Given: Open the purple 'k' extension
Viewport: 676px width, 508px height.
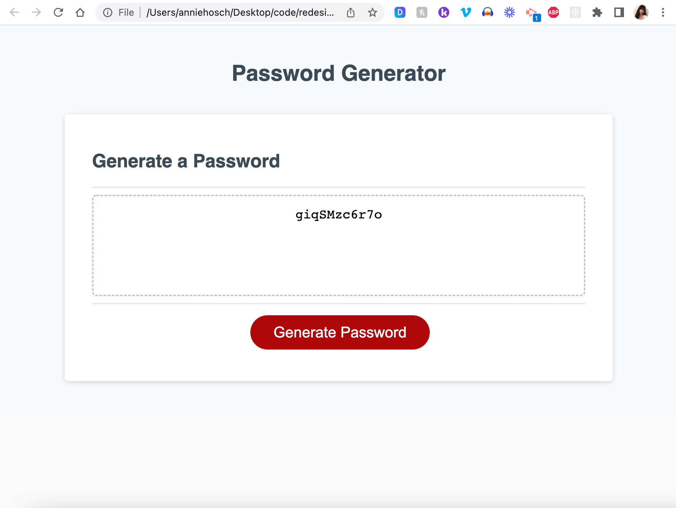Looking at the screenshot, I should click(x=443, y=12).
